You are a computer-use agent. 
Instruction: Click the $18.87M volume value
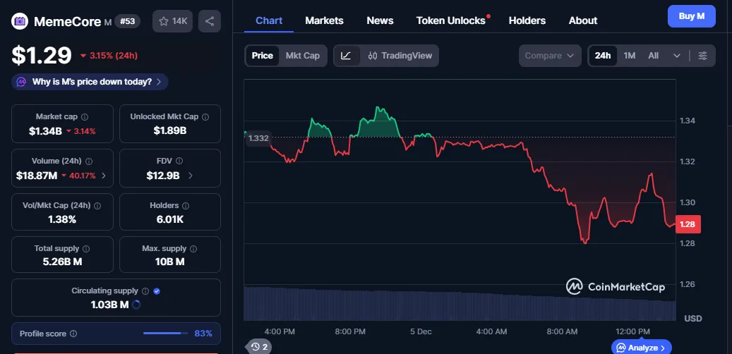tap(37, 176)
